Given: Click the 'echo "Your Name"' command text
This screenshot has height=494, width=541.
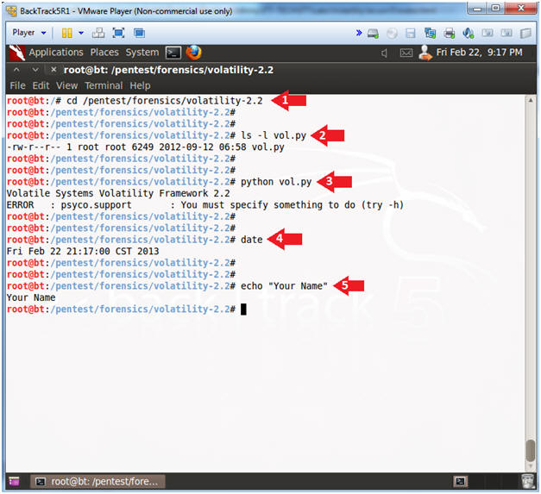Looking at the screenshot, I should coord(284,286).
